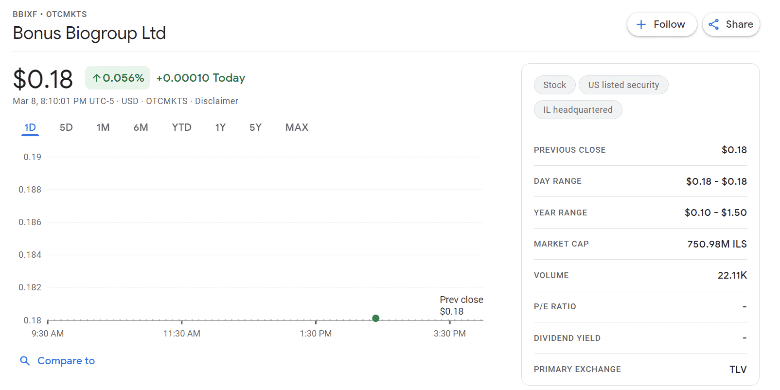Image resolution: width=780 pixels, height=390 pixels.
Task: Share this stock page
Action: point(731,24)
